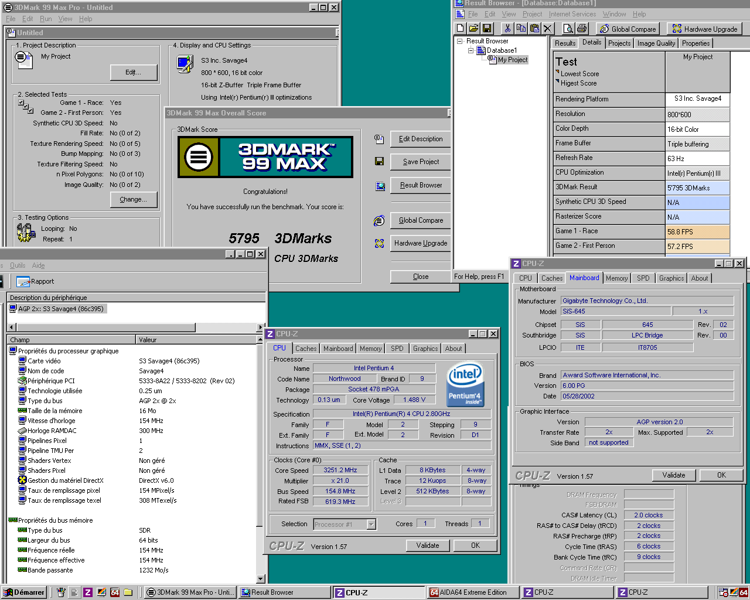The height and width of the screenshot is (600, 750).
Task: Open the Projects tab in Result Browser
Action: coord(619,43)
